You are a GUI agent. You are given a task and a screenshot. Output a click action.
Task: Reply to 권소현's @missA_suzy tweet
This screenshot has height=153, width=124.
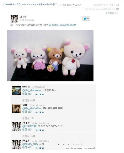point(36,148)
